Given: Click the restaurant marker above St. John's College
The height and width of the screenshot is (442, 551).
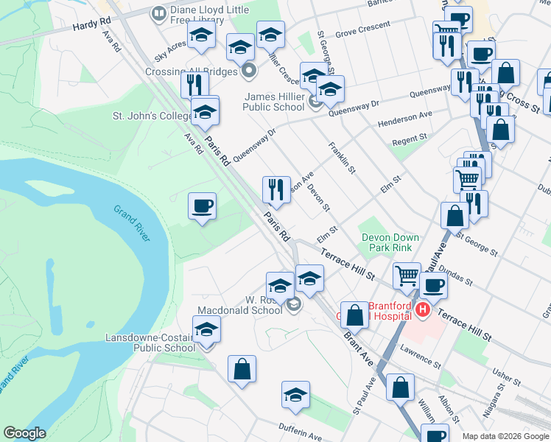Looking at the screenshot, I should [x=195, y=85].
